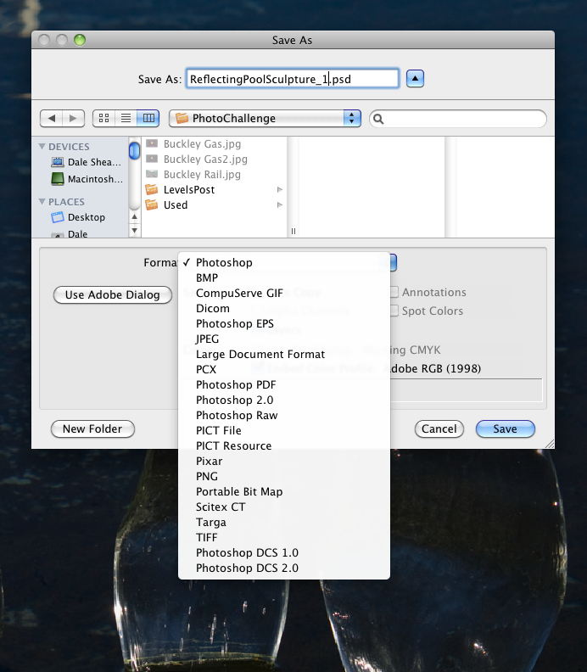Choose TIFF format
Viewport: 587px width, 672px height.
point(283,537)
